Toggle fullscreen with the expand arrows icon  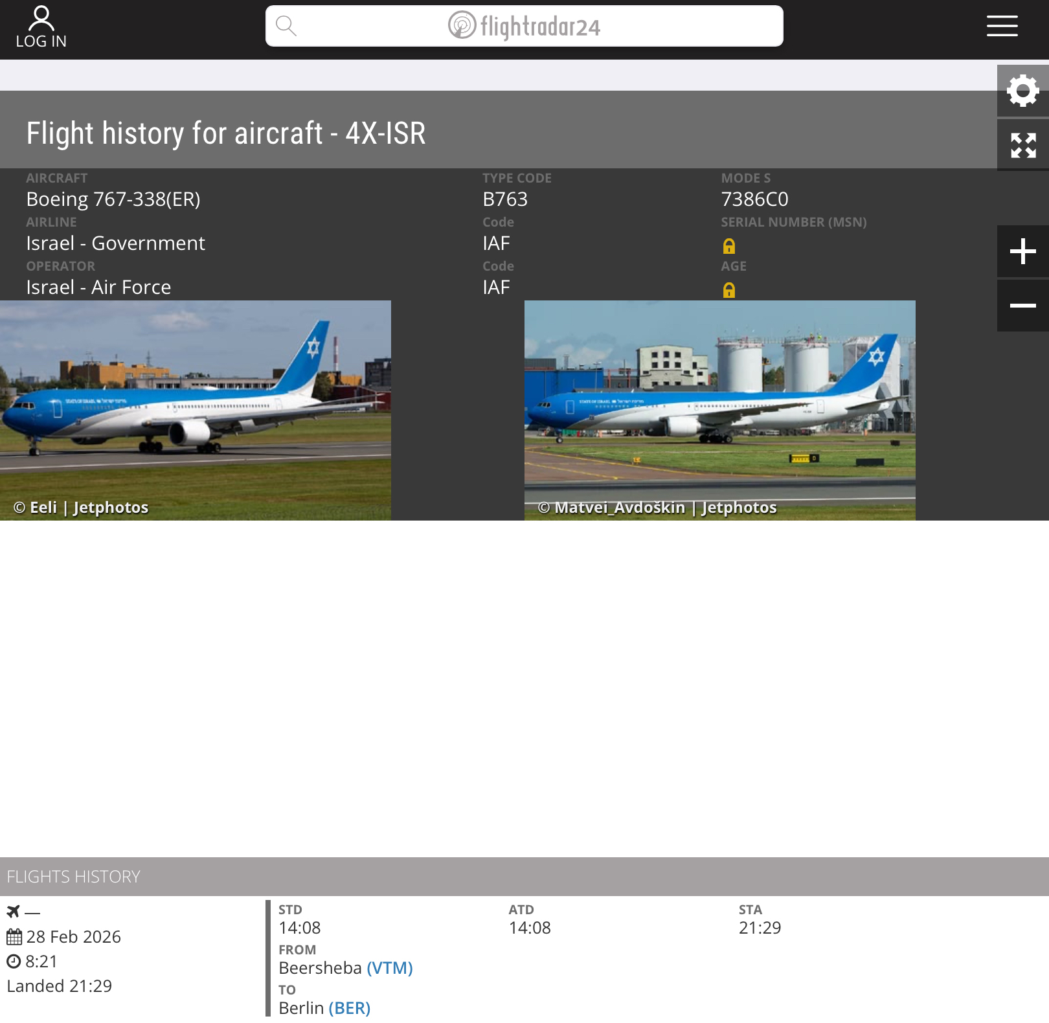click(x=1022, y=145)
